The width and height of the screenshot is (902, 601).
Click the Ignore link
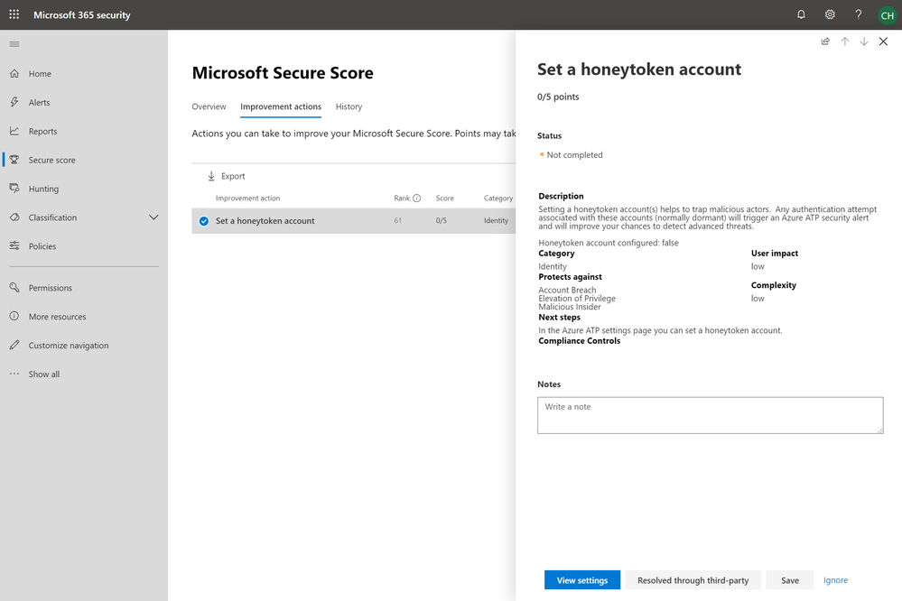[x=835, y=580]
